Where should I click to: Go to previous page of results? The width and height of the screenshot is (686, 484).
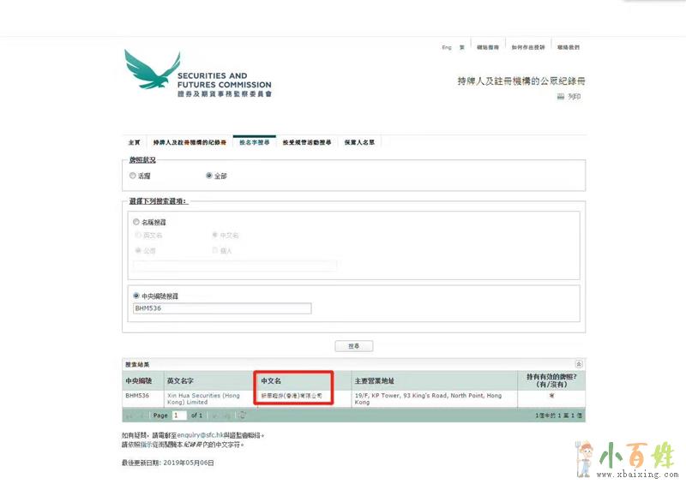(x=142, y=415)
